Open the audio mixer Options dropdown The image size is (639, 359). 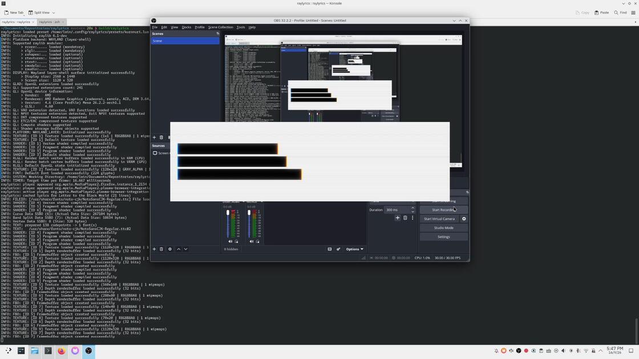tap(354, 249)
